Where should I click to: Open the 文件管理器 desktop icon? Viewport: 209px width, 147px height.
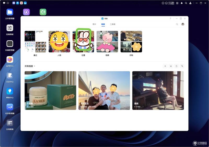tap(10, 12)
